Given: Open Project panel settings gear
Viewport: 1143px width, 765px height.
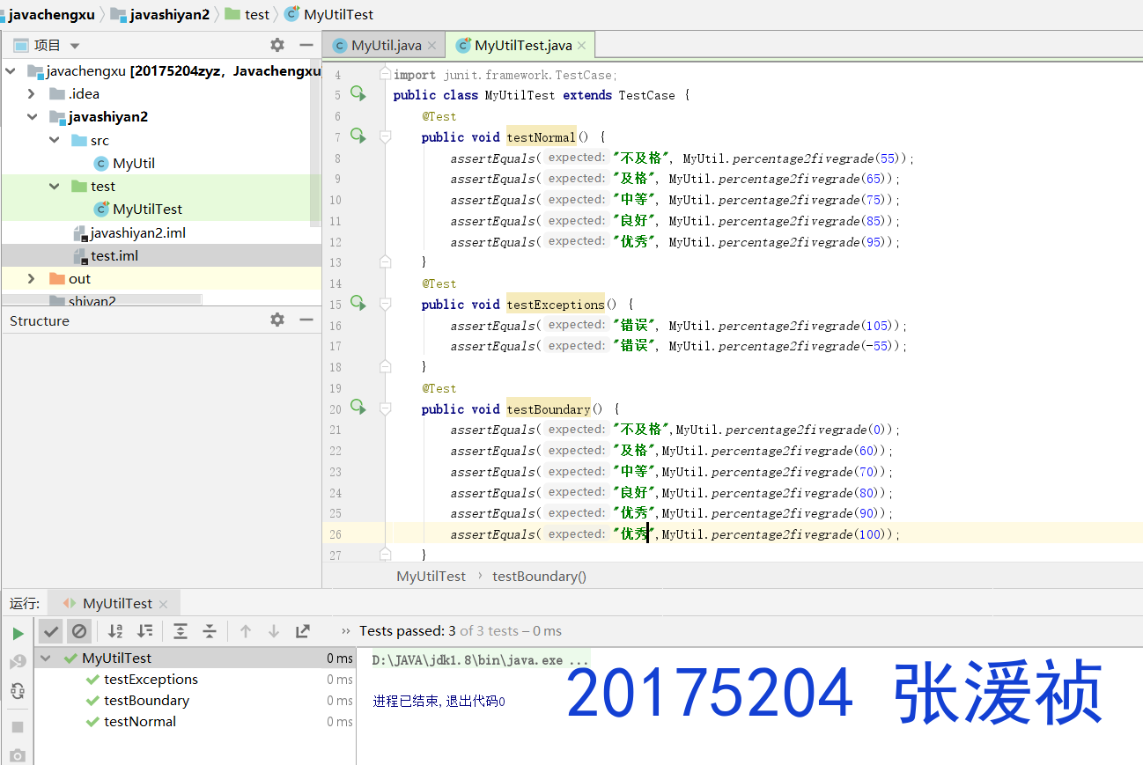Looking at the screenshot, I should [x=277, y=45].
